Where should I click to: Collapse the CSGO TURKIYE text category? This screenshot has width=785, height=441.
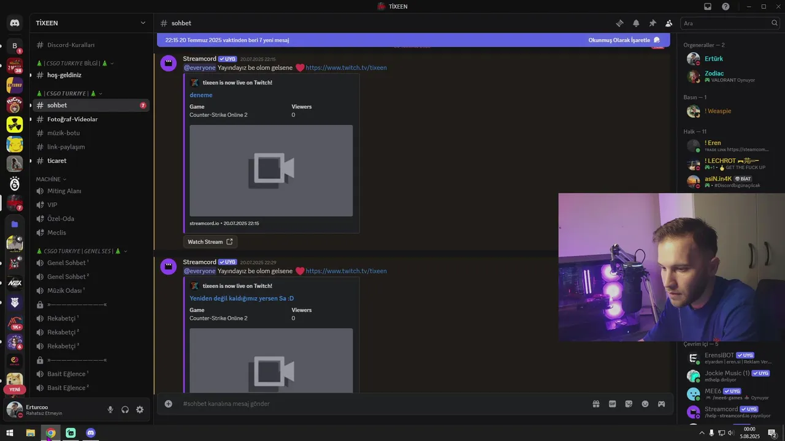tap(69, 94)
